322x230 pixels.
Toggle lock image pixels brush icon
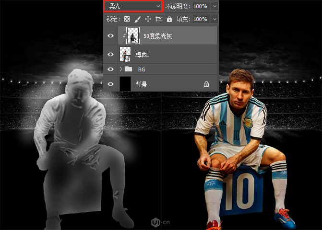pos(137,19)
